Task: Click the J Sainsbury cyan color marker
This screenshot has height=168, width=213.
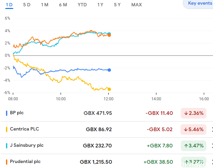Action: point(7,146)
